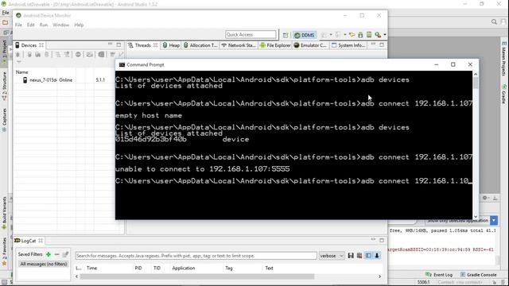Switch to the Heap tab
Image resolution: width=509 pixels, height=286 pixels.
(171, 45)
